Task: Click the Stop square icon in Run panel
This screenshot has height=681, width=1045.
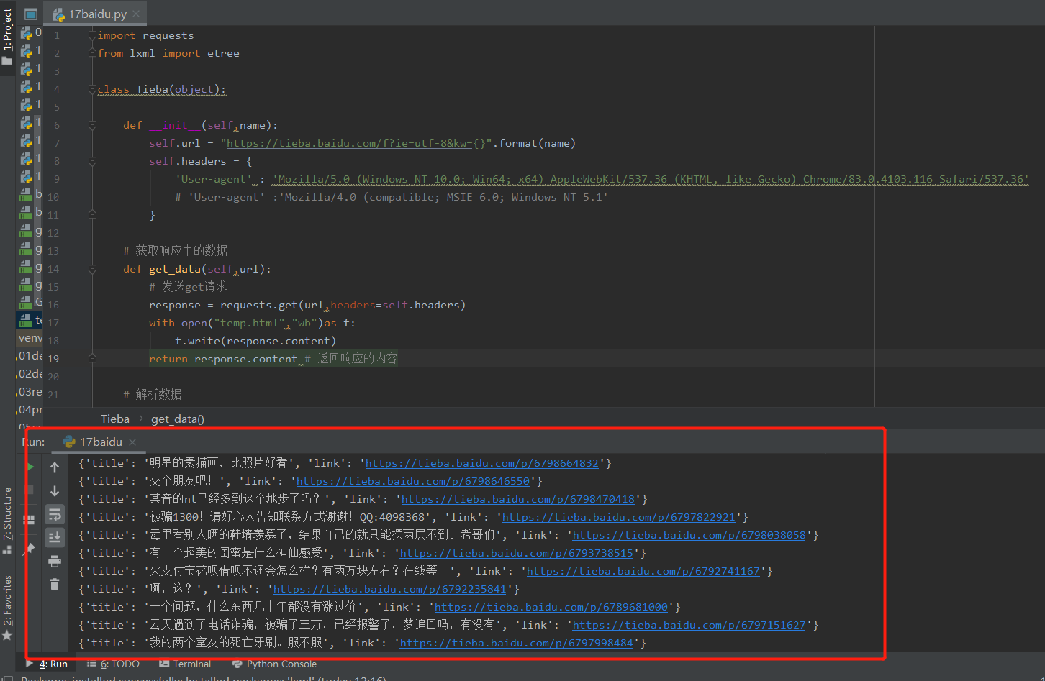Action: [x=30, y=490]
